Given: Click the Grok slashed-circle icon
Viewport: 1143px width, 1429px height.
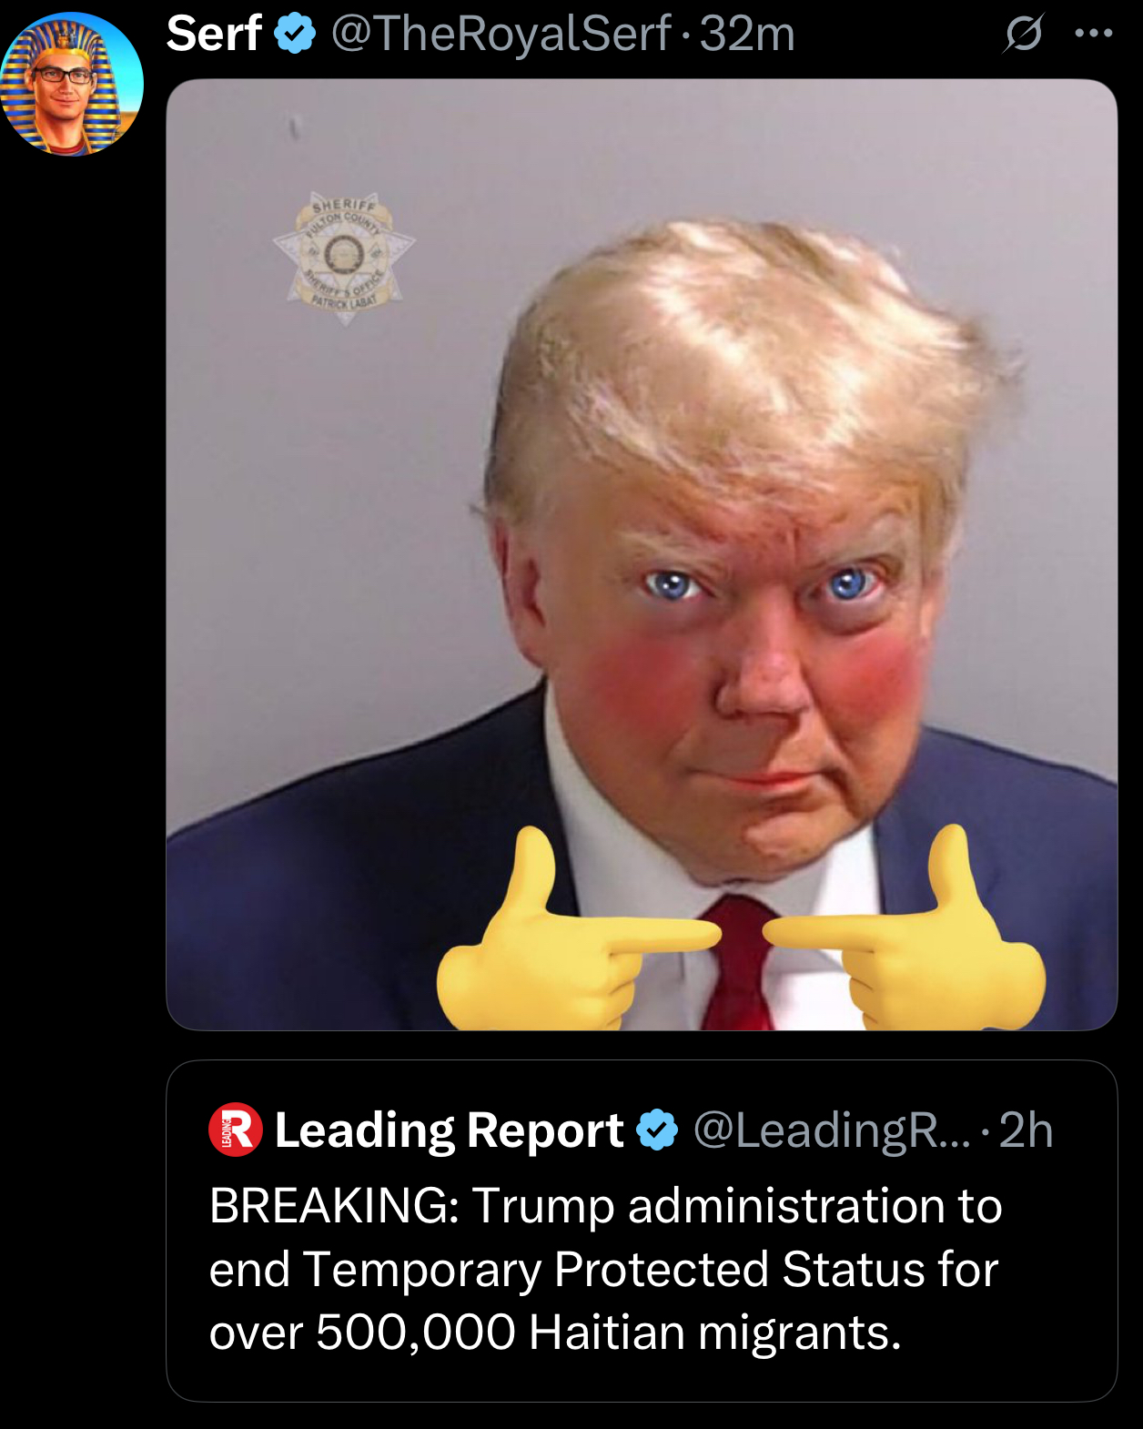Looking at the screenshot, I should 1023,35.
